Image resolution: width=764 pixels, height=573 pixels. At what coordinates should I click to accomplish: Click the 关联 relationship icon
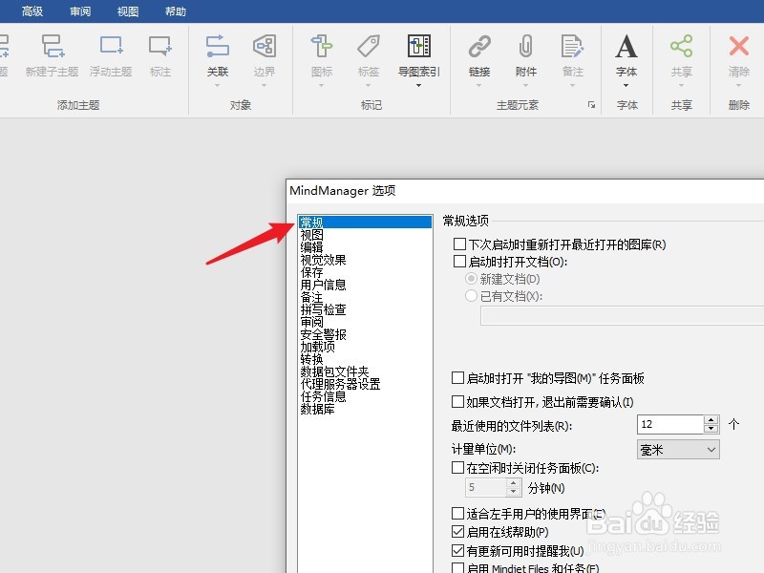[x=218, y=46]
